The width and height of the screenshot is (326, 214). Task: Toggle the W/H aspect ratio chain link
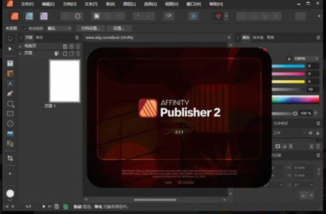319,171
